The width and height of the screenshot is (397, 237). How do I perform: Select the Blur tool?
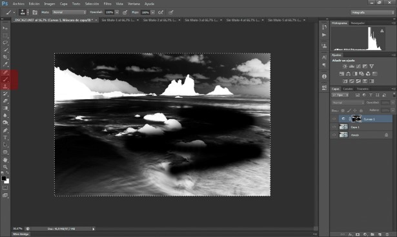(x=5, y=115)
